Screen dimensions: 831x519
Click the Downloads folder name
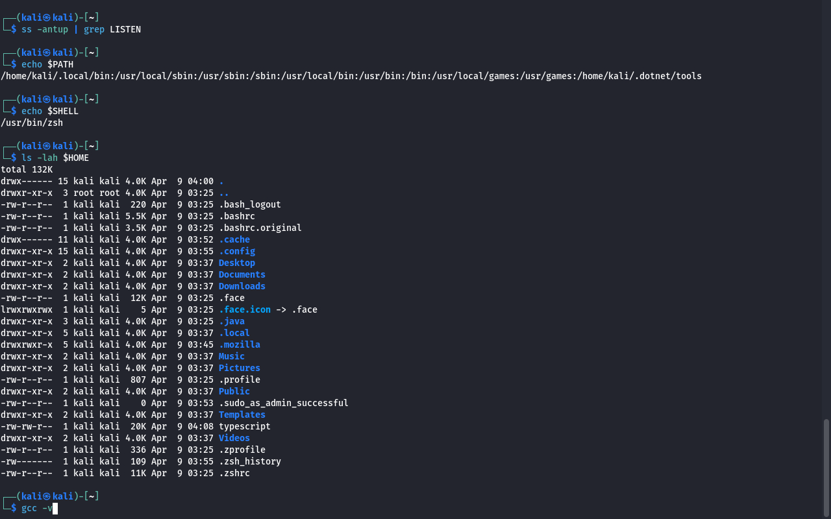click(242, 286)
